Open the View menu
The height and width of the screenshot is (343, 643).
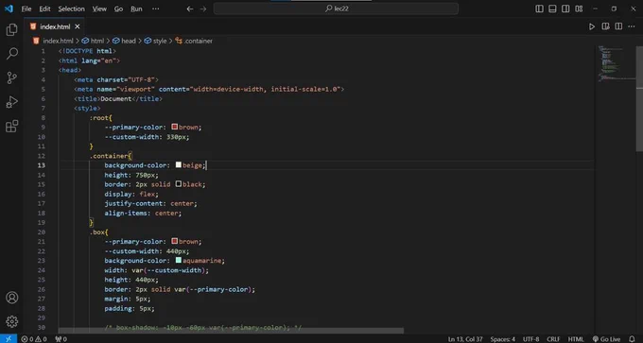click(x=99, y=9)
